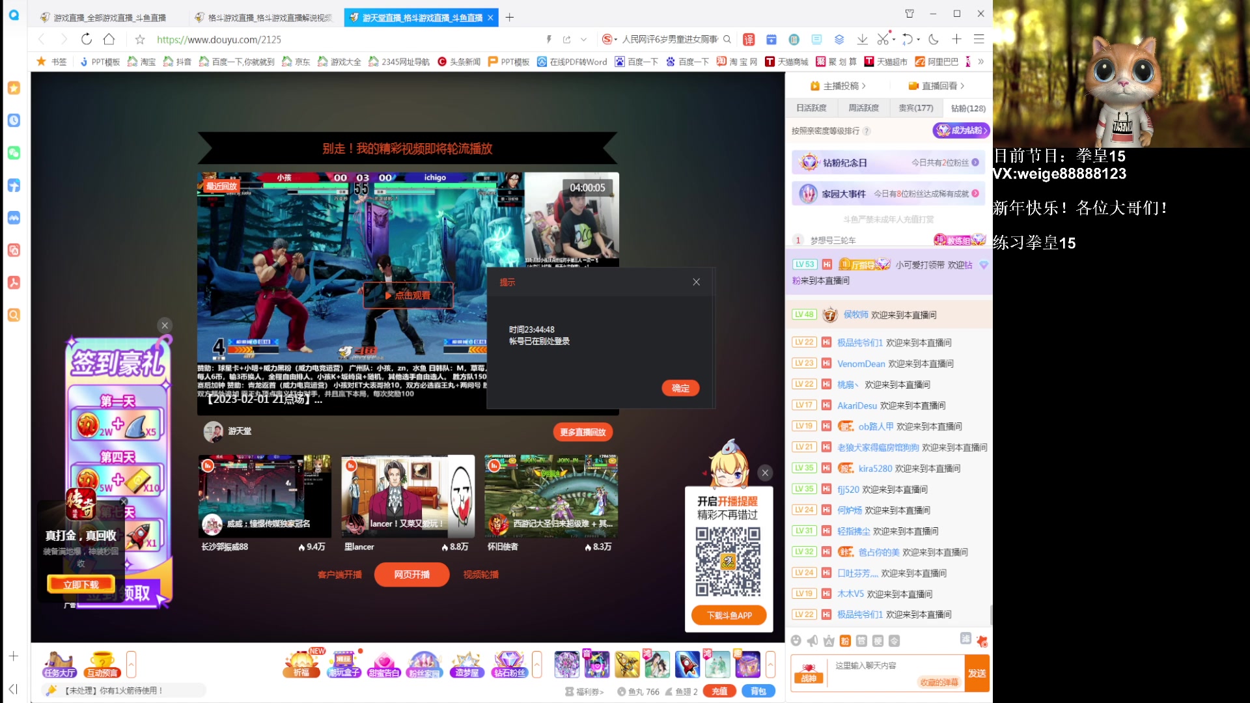This screenshot has width=1250, height=703.
Task: Click the browser refresh icon
Action: [87, 39]
